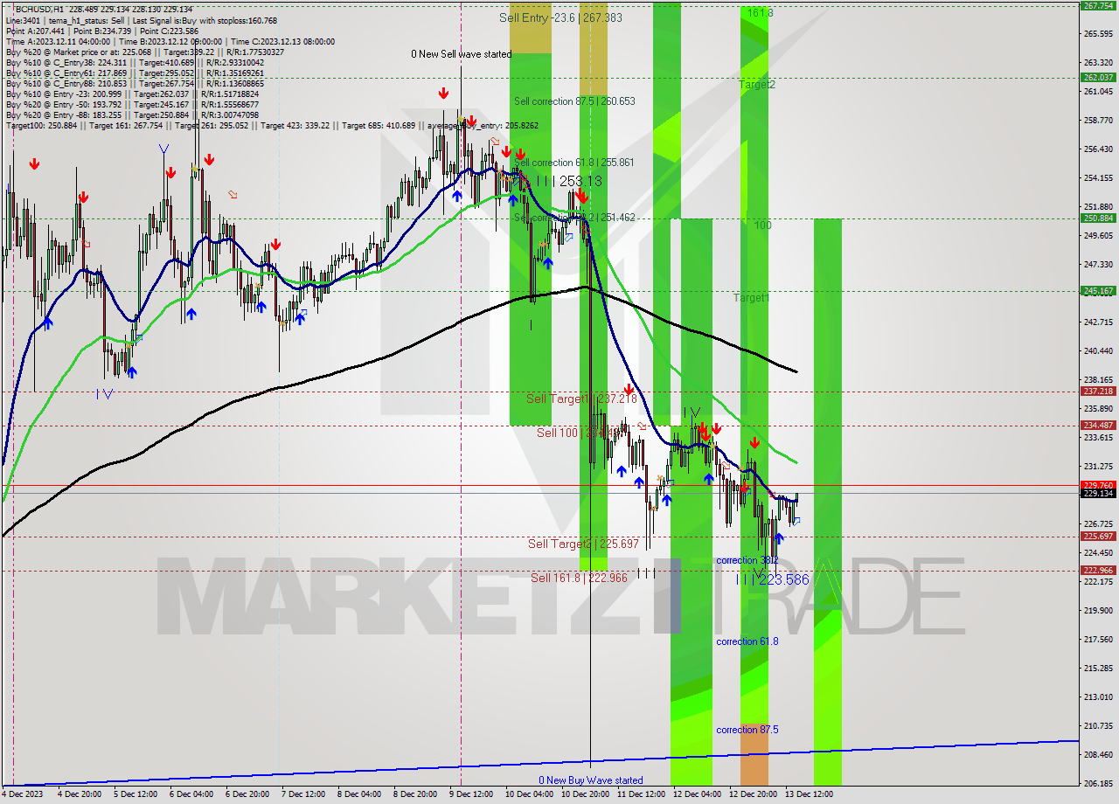Select the '10 Dec 20:00' time axis label
Image resolution: width=1119 pixels, height=804 pixels.
pyautogui.click(x=585, y=795)
